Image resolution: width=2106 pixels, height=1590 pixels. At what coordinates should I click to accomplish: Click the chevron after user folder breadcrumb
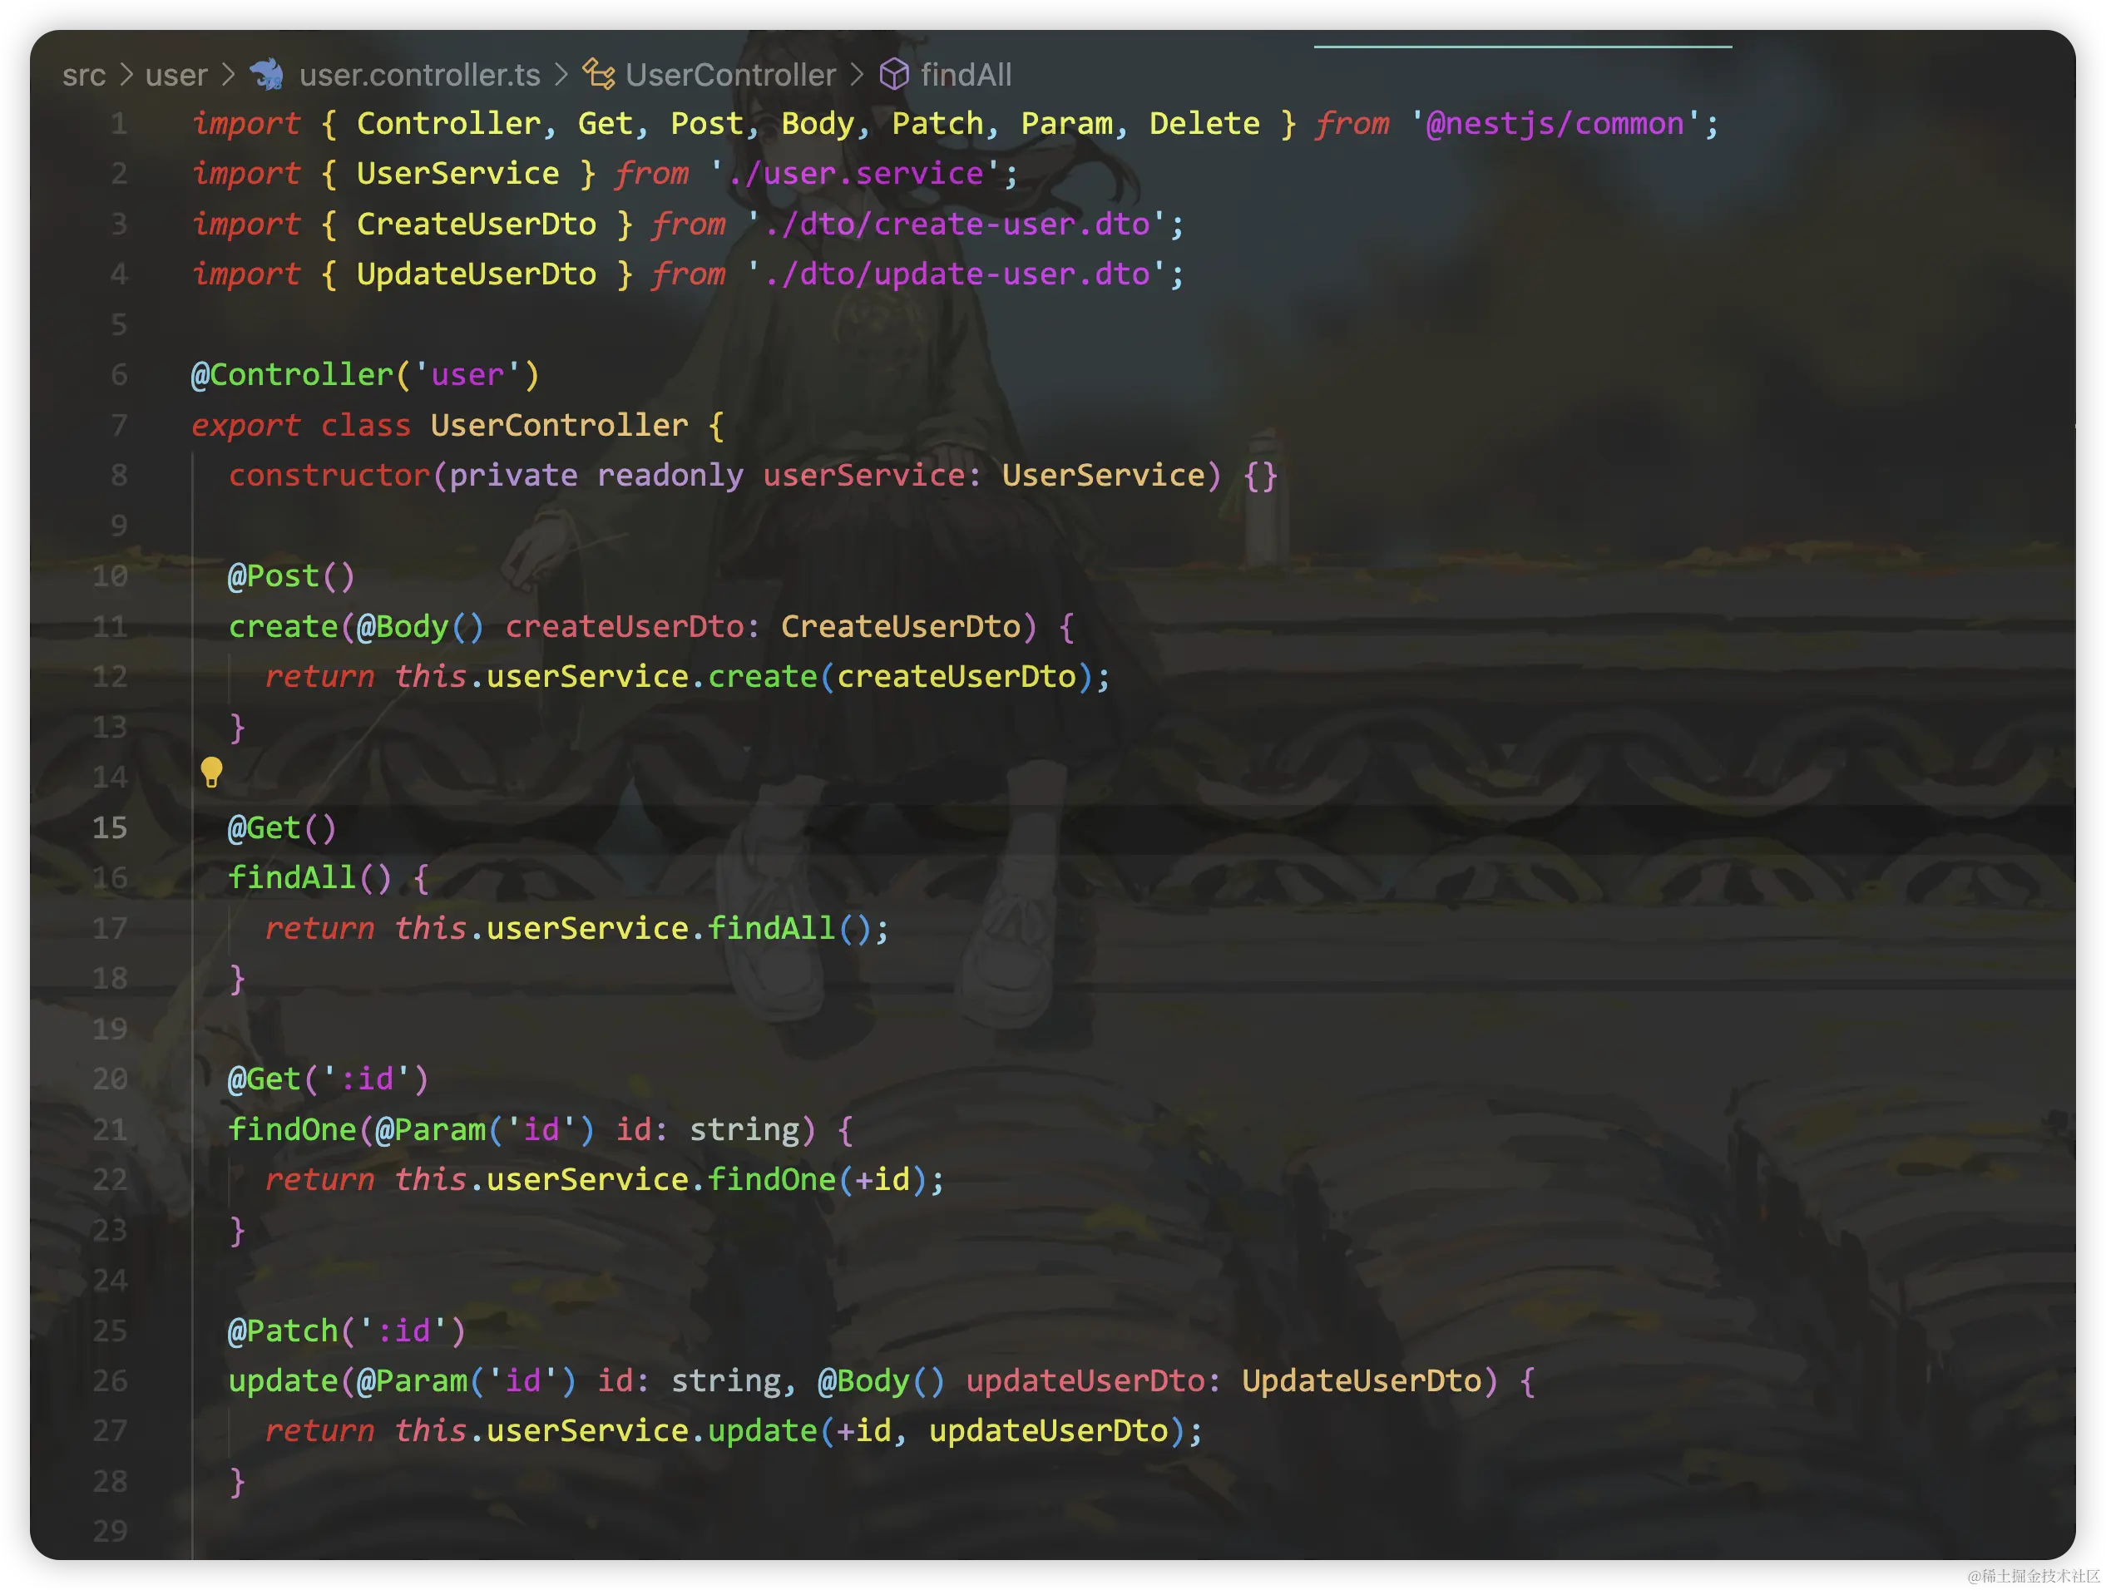click(x=229, y=74)
